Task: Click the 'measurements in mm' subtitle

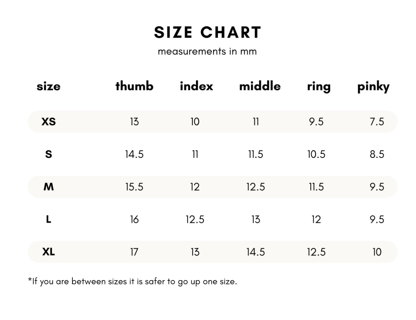Action: click(207, 52)
